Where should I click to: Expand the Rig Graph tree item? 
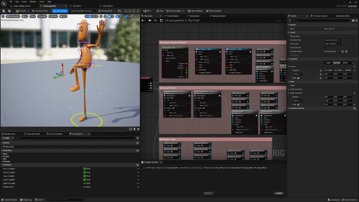pos(2,146)
